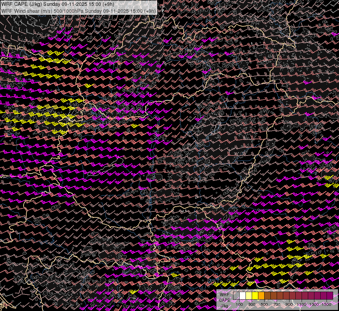Choose the orange swatch in the CAPE legend
Viewport: 339px width, 311px height.
click(261, 295)
